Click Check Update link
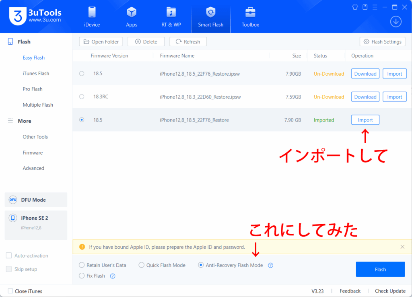The height and width of the screenshot is (297, 412). (x=390, y=291)
